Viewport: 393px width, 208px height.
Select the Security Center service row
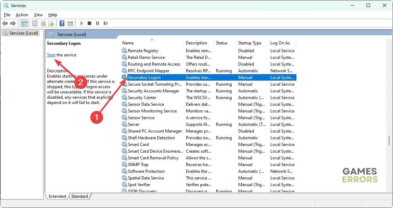click(x=142, y=98)
